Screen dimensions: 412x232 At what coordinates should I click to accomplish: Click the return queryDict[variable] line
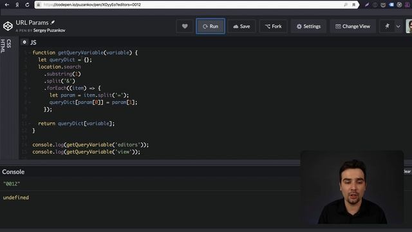coord(76,123)
